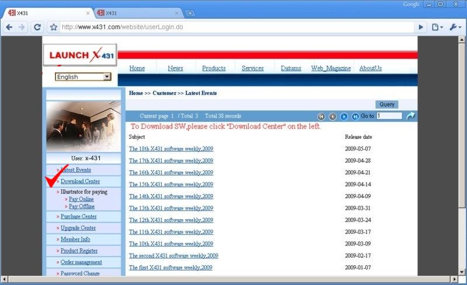
Task: Open the 15th X431 software weekly link
Action: 171,184
